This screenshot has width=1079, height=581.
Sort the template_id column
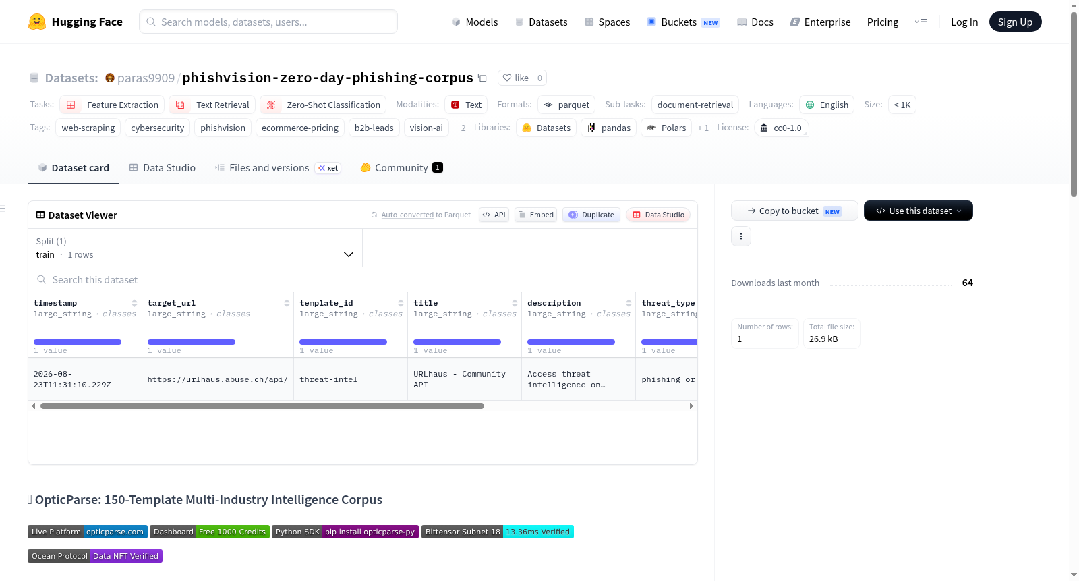pos(401,303)
